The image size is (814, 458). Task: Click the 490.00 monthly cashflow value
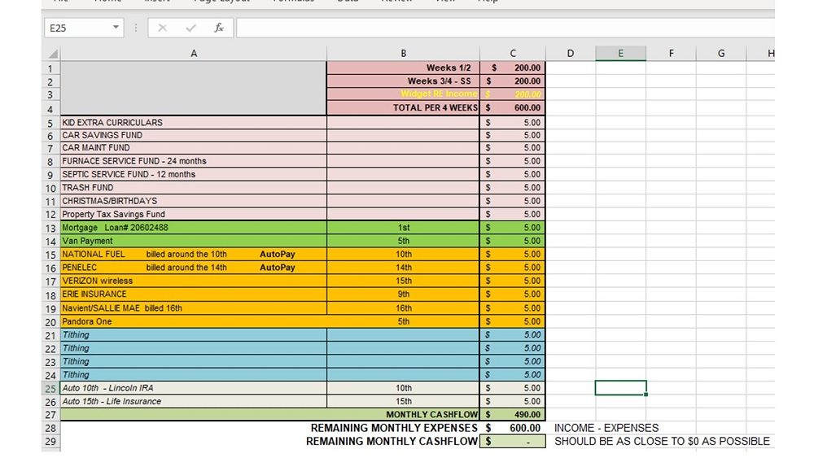(x=513, y=415)
